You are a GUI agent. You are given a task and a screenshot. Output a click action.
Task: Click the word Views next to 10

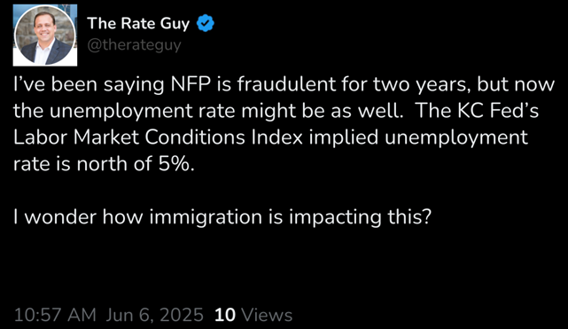pyautogui.click(x=267, y=315)
